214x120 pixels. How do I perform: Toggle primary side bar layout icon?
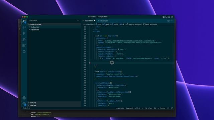(164, 17)
